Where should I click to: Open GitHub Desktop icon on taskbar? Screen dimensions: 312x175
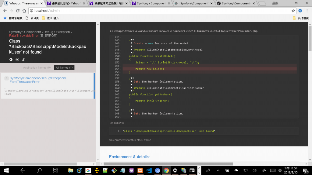(132, 170)
